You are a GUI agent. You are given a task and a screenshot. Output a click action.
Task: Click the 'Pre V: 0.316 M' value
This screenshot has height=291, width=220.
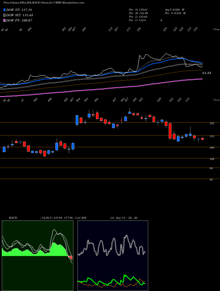click(x=175, y=13)
